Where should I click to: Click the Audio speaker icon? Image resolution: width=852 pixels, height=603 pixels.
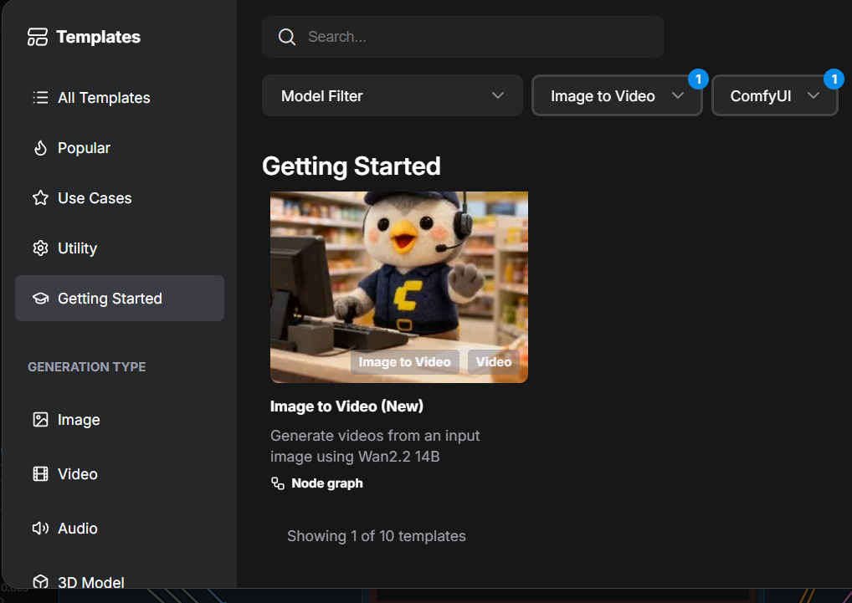coord(40,528)
